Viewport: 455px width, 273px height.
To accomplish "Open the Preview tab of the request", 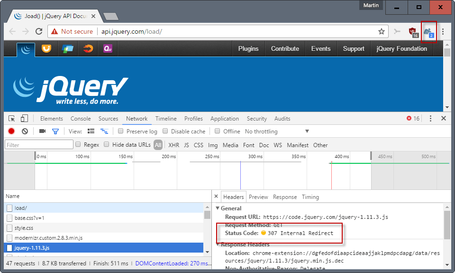I will [x=258, y=197].
